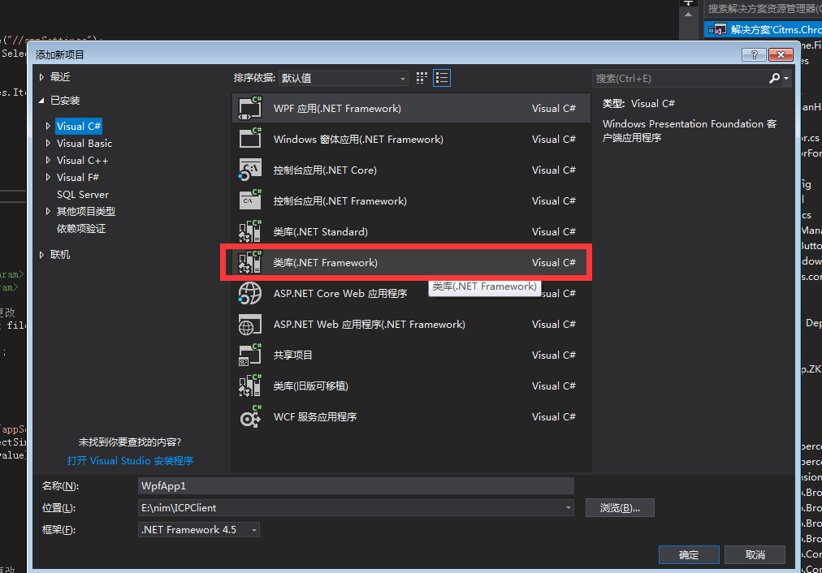Select the 共享项目 row text

tap(292, 355)
